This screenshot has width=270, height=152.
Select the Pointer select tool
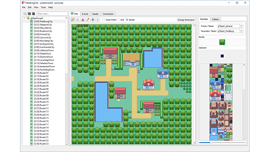click(x=78, y=20)
